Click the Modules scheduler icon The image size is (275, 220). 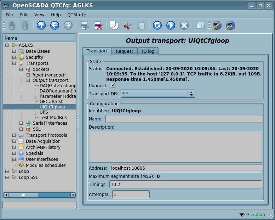[21, 165]
